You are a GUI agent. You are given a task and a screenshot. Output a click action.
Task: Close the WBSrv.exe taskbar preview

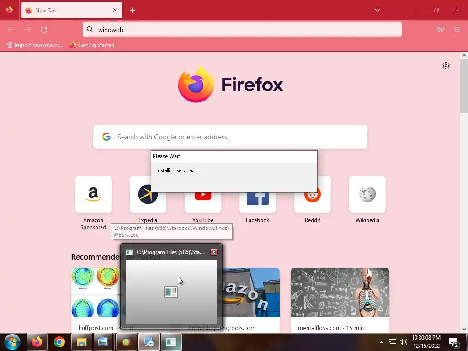214,252
